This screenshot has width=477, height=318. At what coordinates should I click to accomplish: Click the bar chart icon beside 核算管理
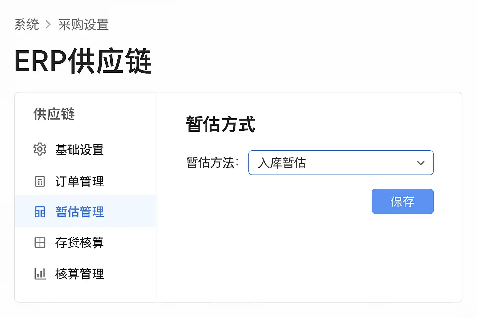[40, 274]
